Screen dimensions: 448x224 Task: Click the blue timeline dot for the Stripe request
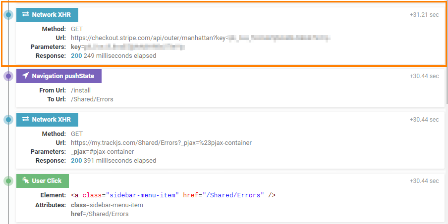click(8, 14)
